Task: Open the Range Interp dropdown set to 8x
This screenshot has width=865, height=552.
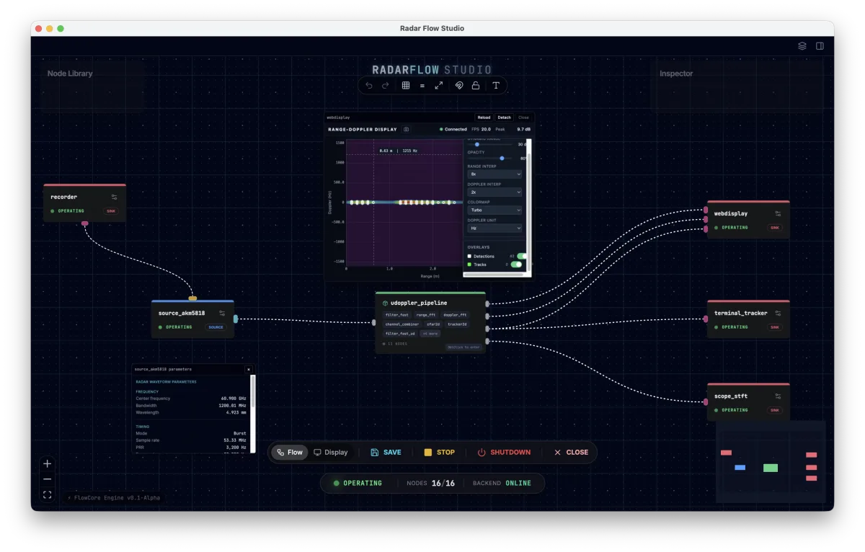Action: pyautogui.click(x=494, y=174)
